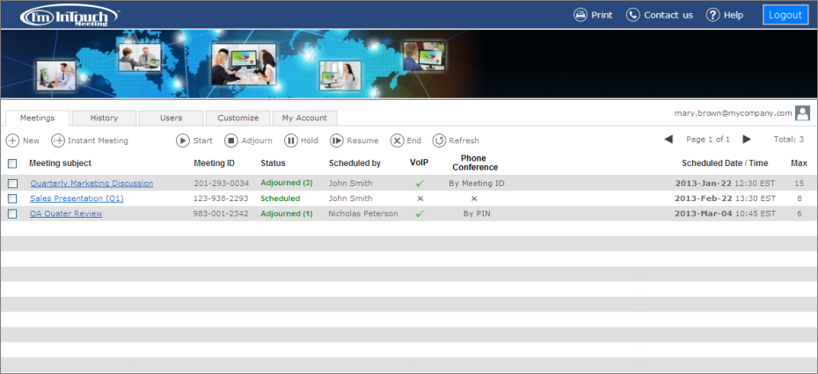Adjourn the selected meeting
The width and height of the screenshot is (818, 374).
(x=231, y=140)
